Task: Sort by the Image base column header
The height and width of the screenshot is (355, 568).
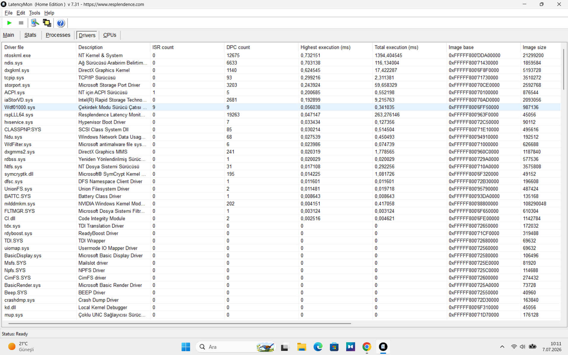Action: pos(483,47)
